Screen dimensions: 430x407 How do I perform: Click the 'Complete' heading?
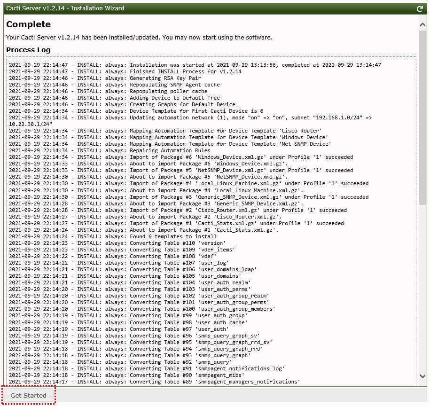[29, 24]
